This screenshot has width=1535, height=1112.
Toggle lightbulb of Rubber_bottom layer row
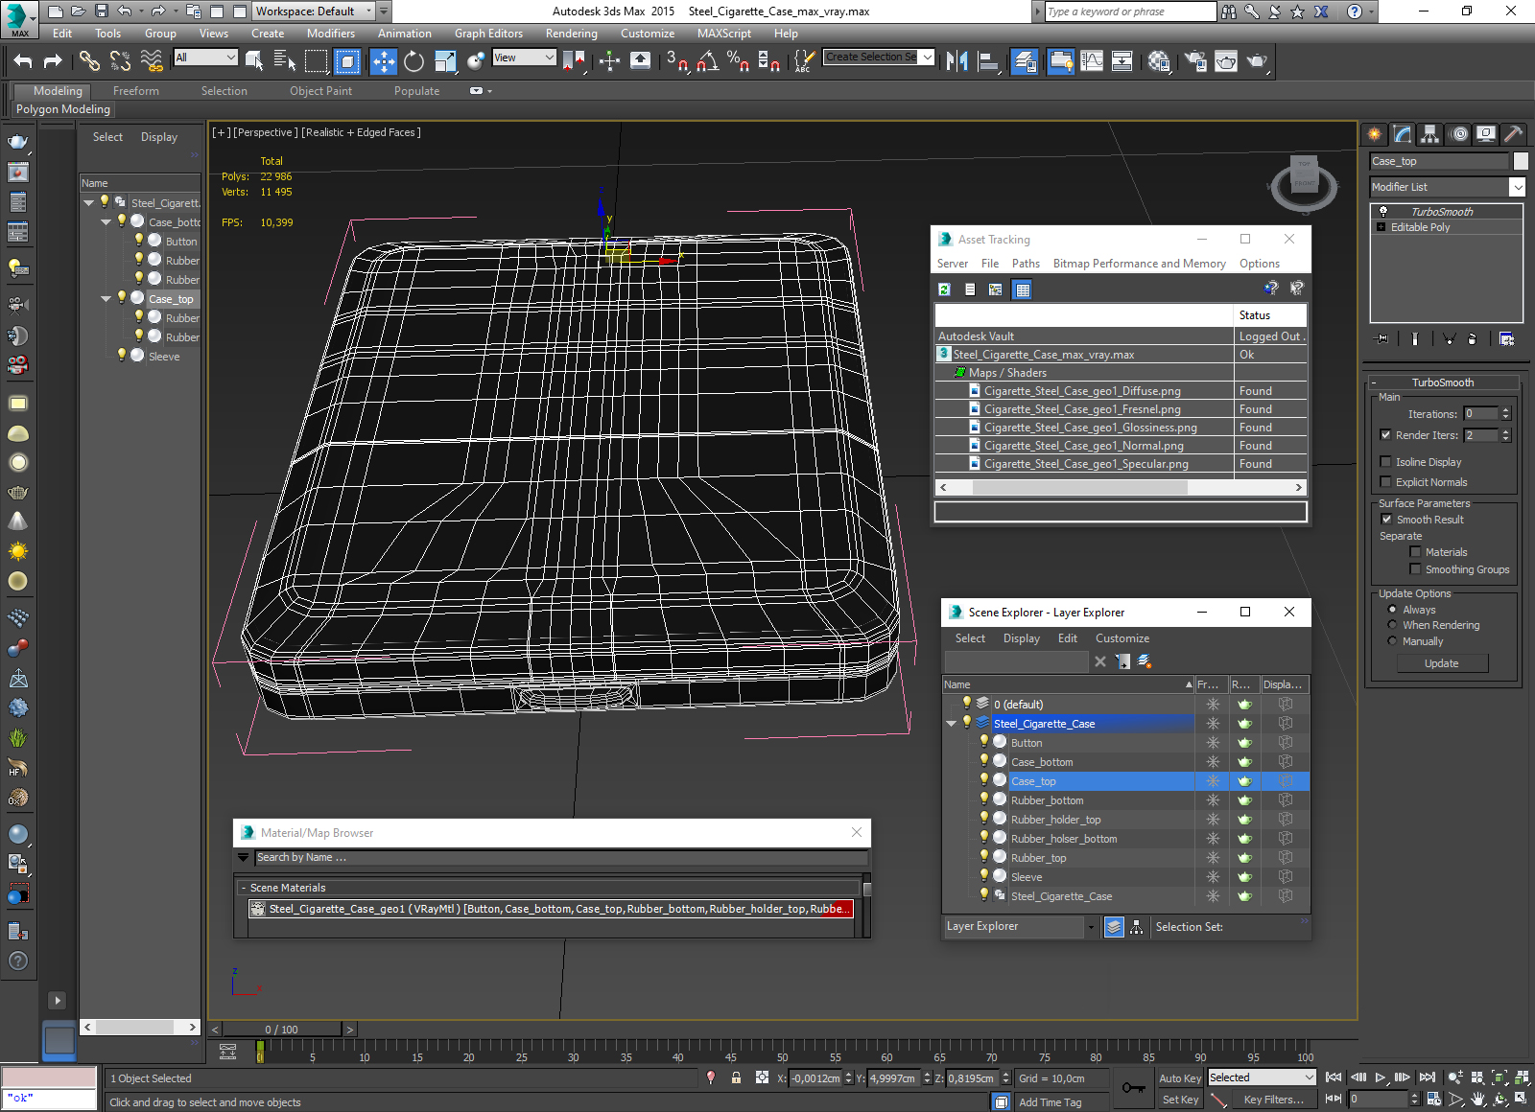(x=983, y=799)
